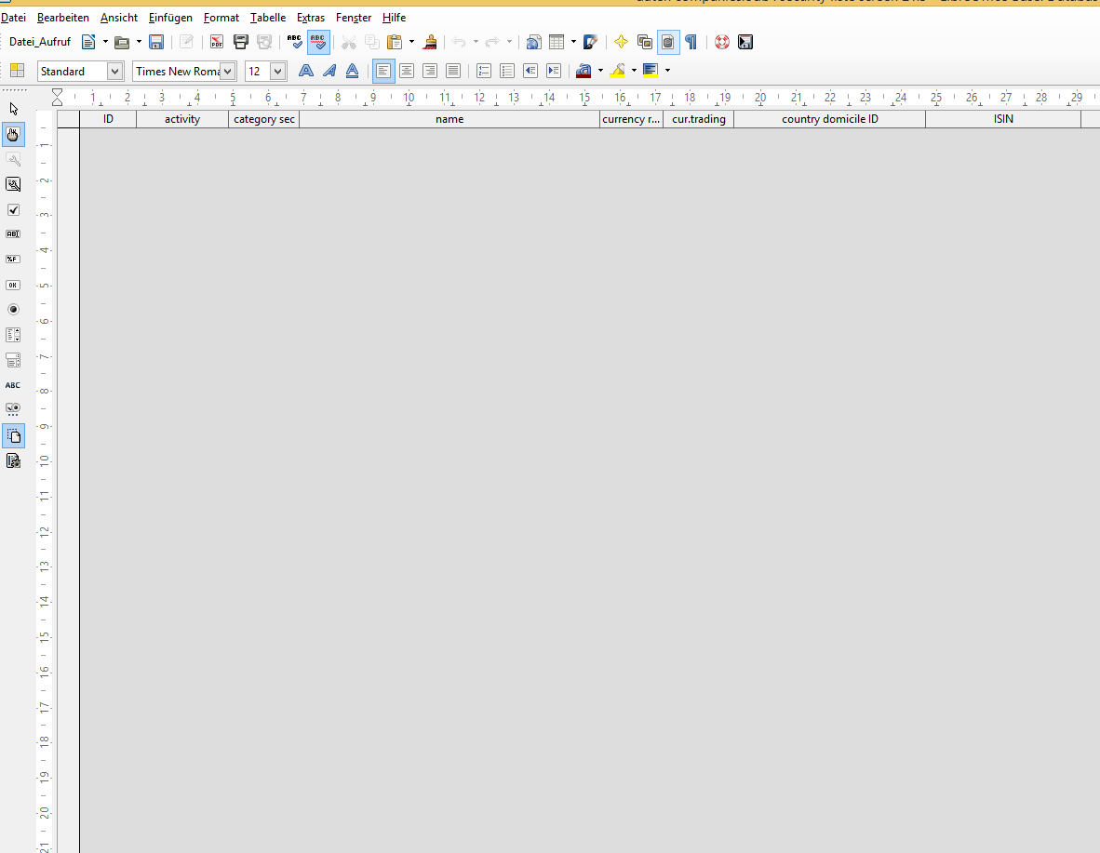Viewport: 1100px width, 853px height.
Task: Select the List Box form control
Action: point(13,335)
